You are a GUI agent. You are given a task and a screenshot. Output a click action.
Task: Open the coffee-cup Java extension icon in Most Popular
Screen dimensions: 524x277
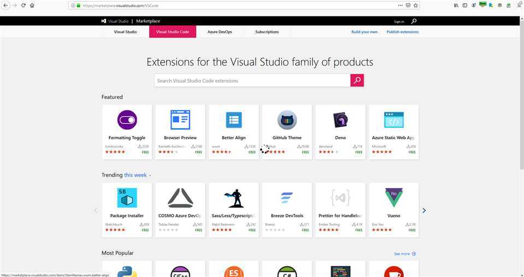click(x=393, y=272)
